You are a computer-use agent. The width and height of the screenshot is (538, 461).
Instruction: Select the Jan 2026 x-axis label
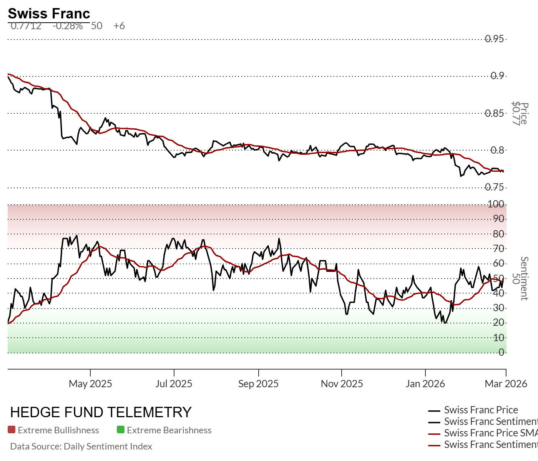coord(425,383)
